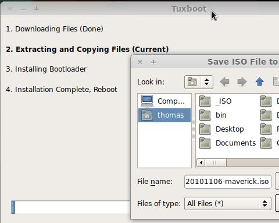Viewport: 279px width, 223px height.
Task: Maximize the Tuxboot window
Action: (x=37, y=9)
